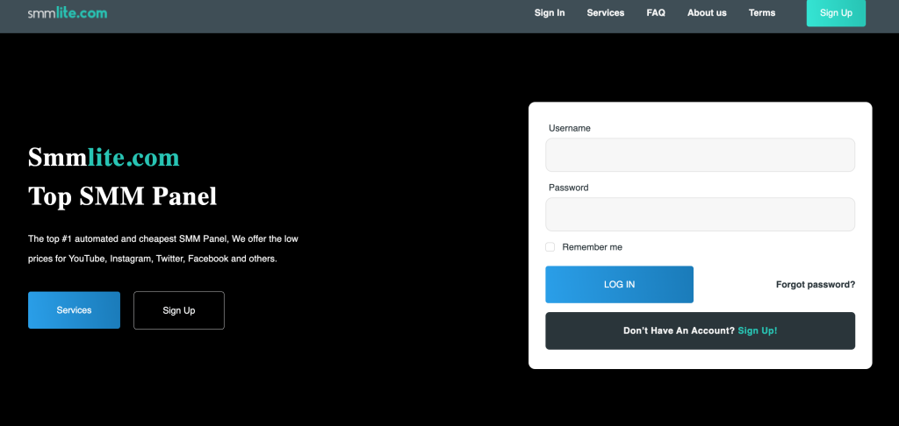The width and height of the screenshot is (899, 426).
Task: Open the Services nav item in header
Action: point(606,12)
